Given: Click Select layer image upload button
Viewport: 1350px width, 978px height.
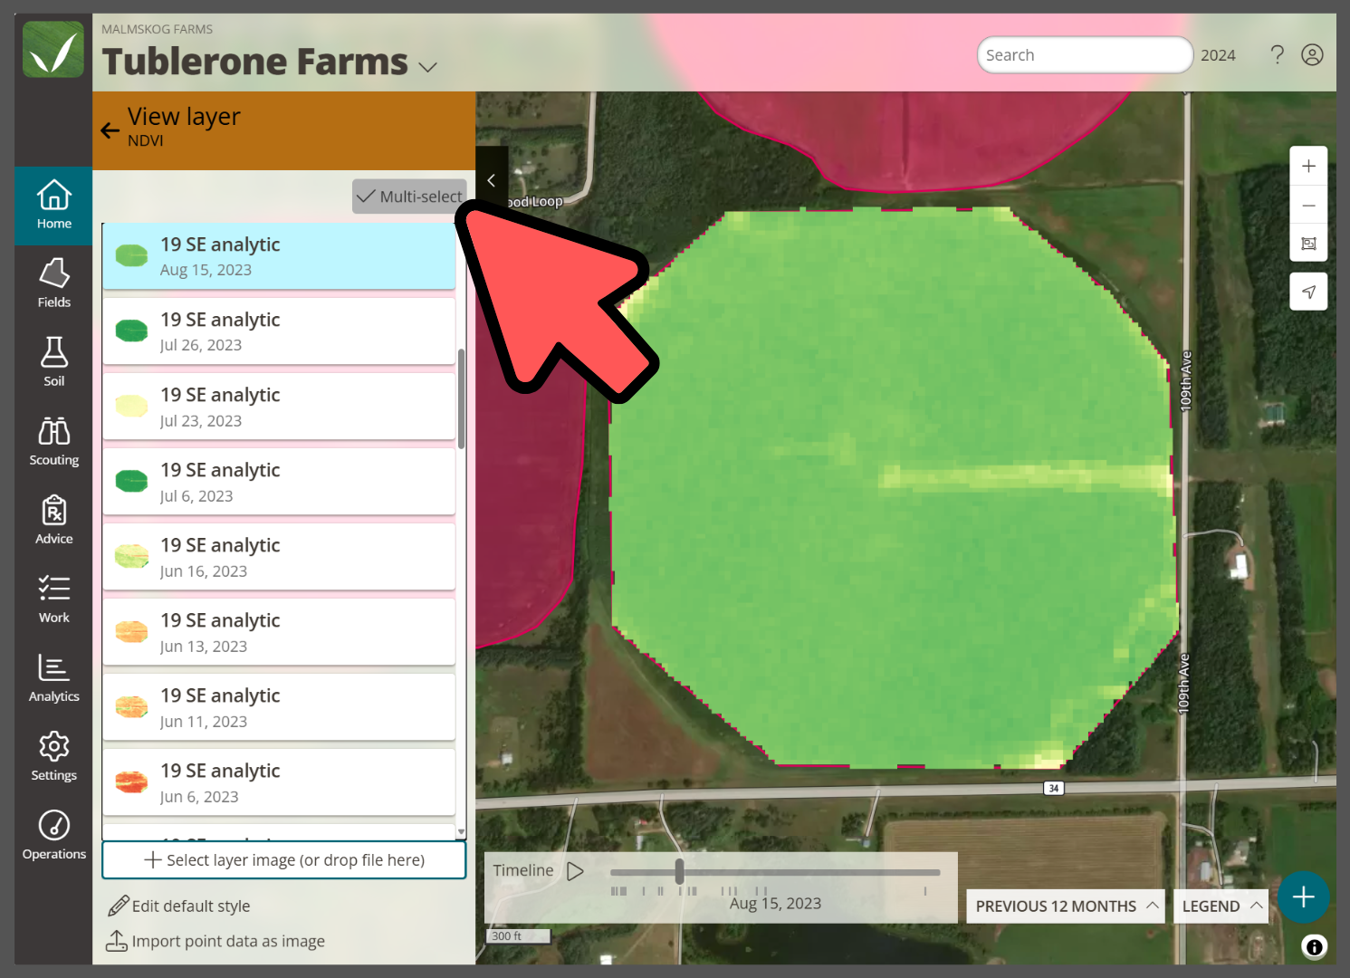Looking at the screenshot, I should (x=284, y=860).
